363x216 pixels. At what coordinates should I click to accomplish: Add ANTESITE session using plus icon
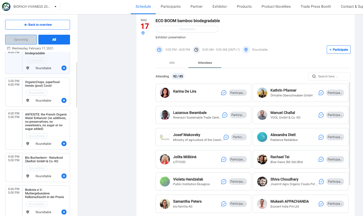64,144
